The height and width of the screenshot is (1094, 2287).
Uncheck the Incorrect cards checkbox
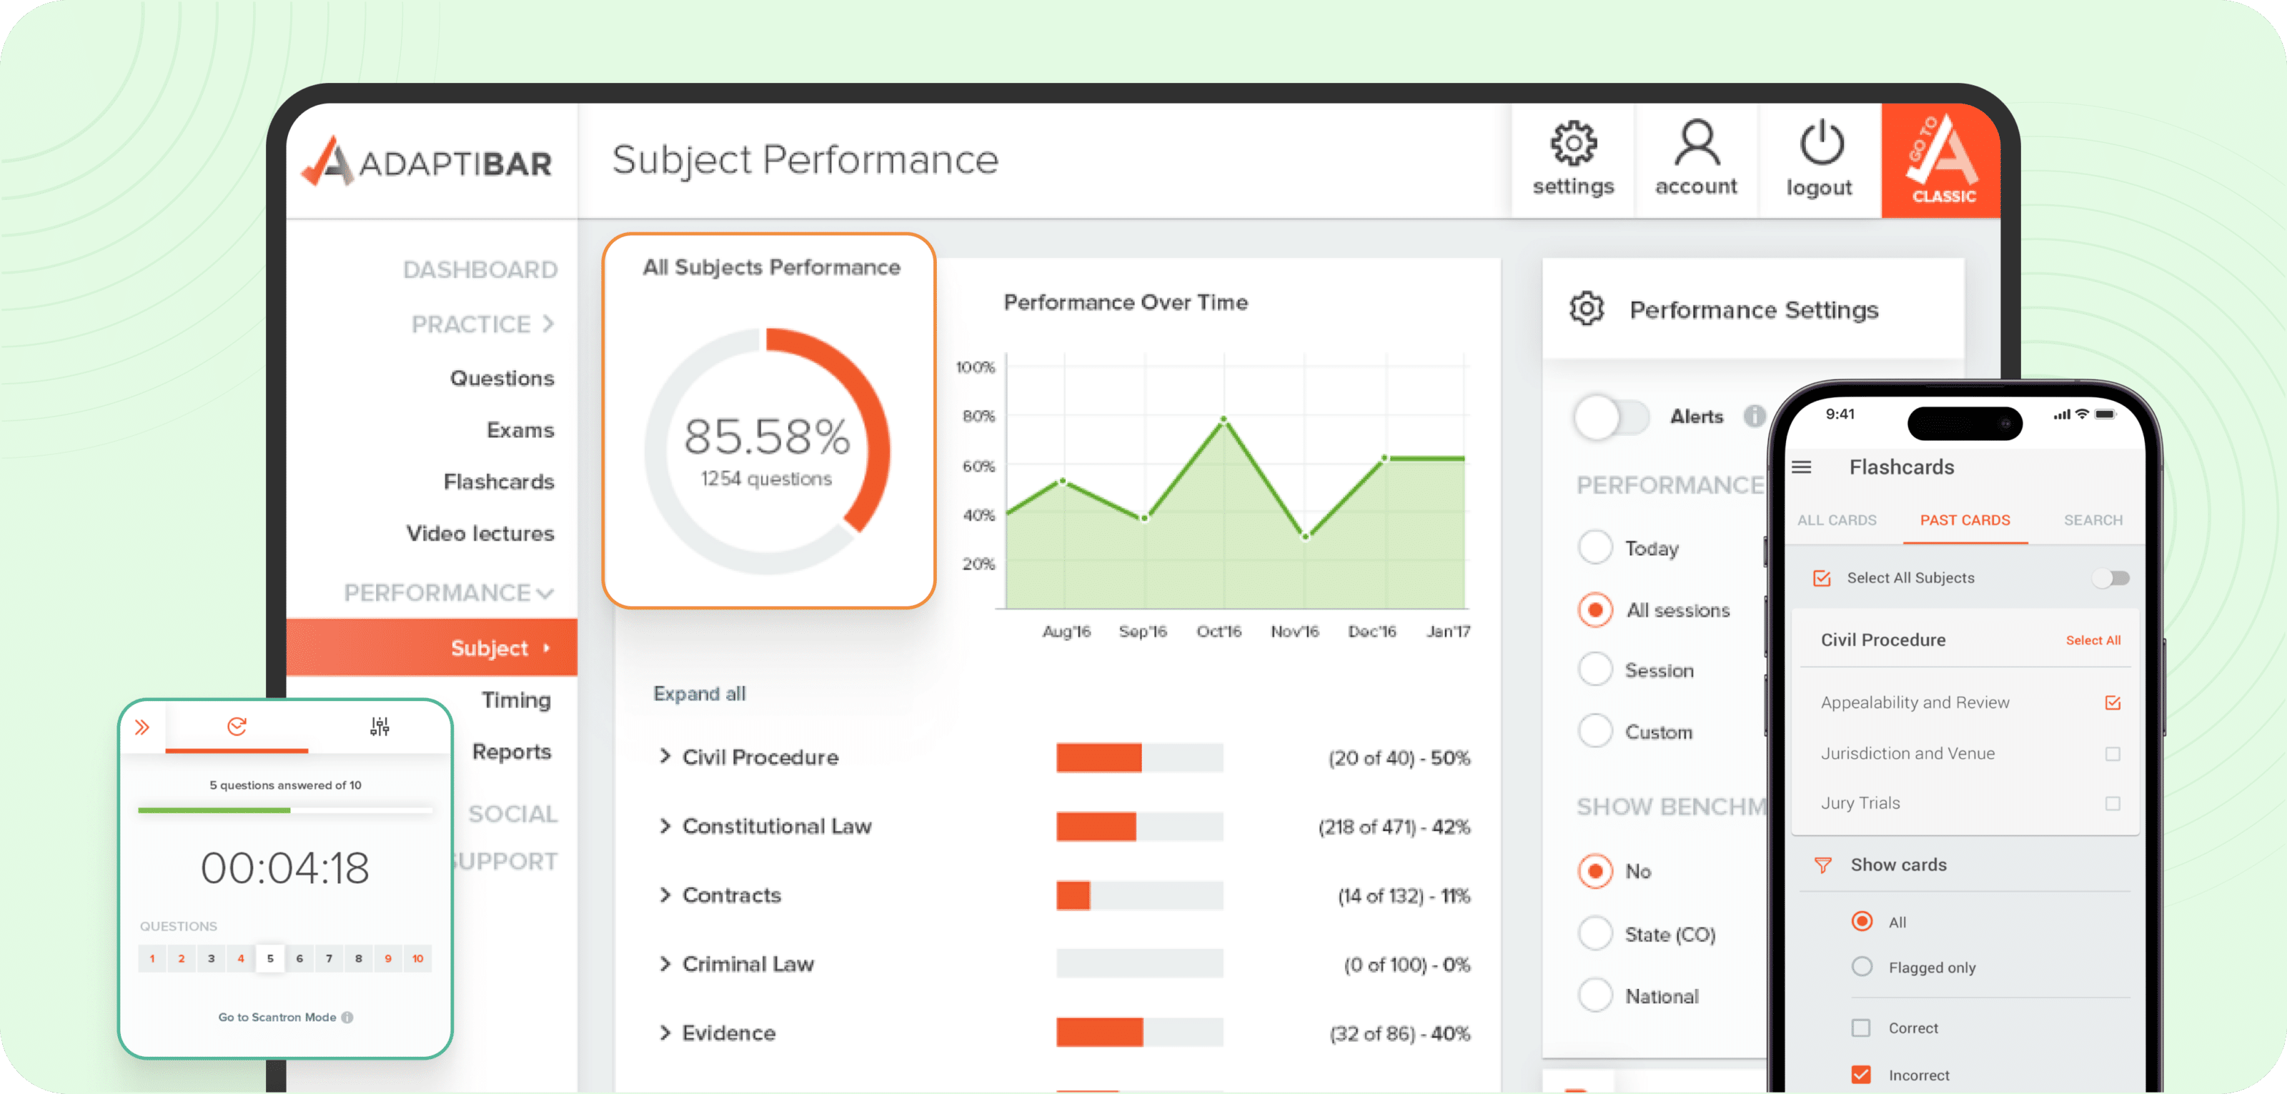pyautogui.click(x=1861, y=1075)
